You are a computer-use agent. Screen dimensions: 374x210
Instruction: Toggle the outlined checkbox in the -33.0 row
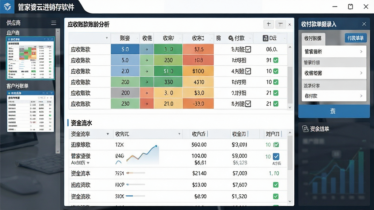coord(248,104)
